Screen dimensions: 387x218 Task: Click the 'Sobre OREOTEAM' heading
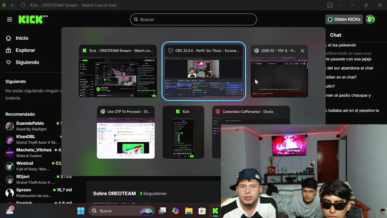click(x=114, y=193)
